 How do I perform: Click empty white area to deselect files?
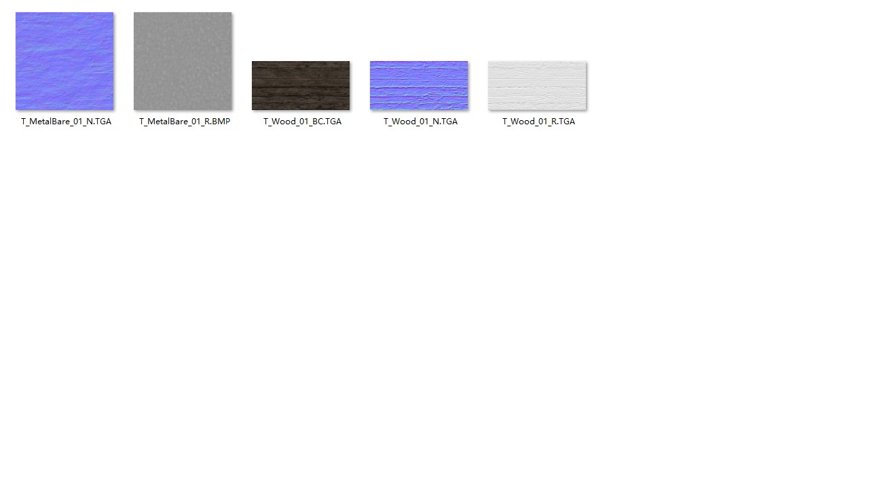pos(434,306)
